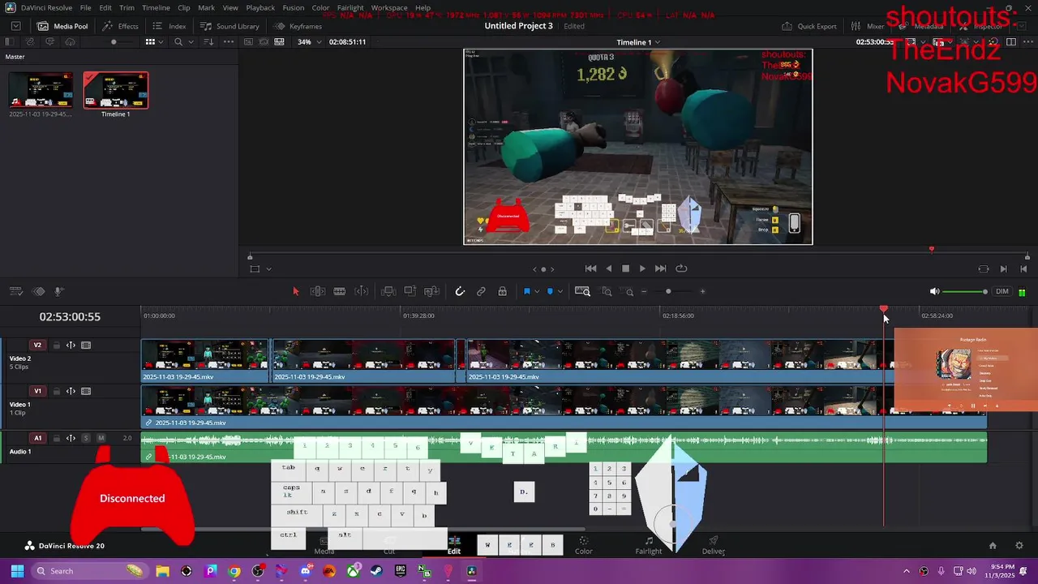
Task: Open the Trim menu
Action: (x=127, y=7)
